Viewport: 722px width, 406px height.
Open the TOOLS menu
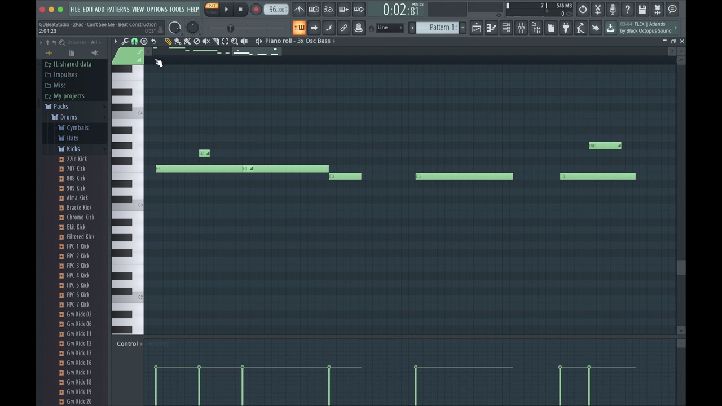click(x=177, y=9)
